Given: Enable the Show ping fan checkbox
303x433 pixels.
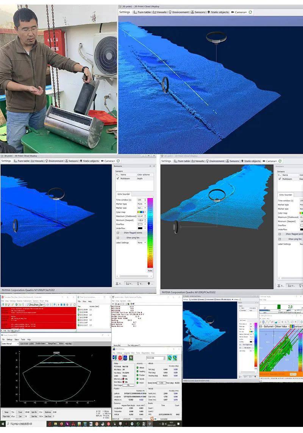Looking at the screenshot, I should pos(118,238).
